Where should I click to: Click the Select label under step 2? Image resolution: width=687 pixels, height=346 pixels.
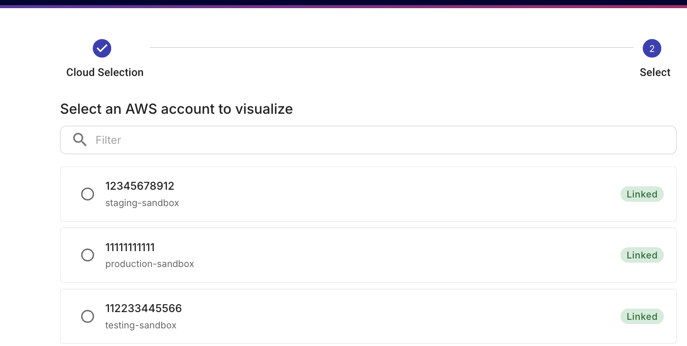tap(655, 72)
